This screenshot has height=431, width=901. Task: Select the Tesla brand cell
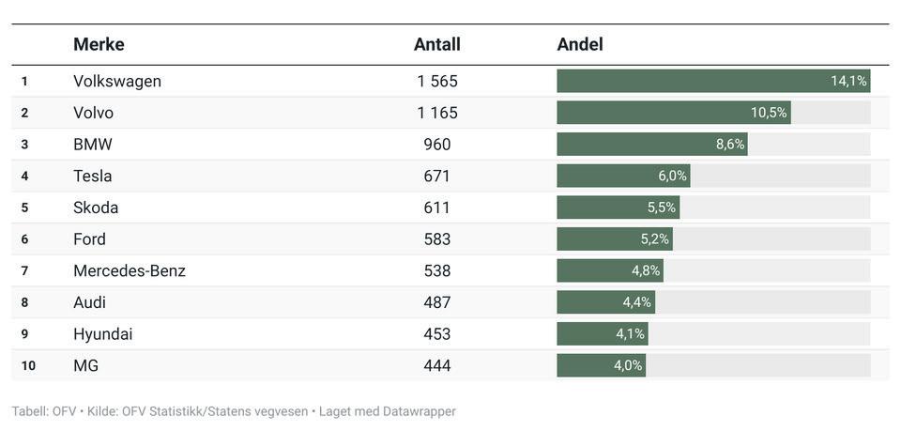point(92,177)
